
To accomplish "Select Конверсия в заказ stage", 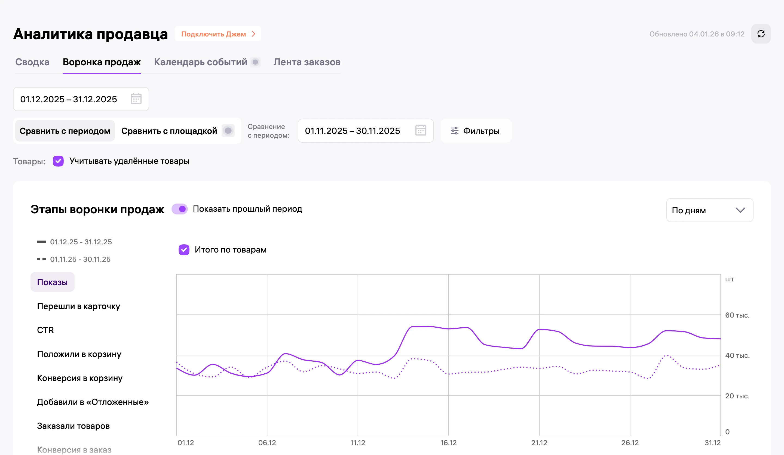I will (74, 450).
